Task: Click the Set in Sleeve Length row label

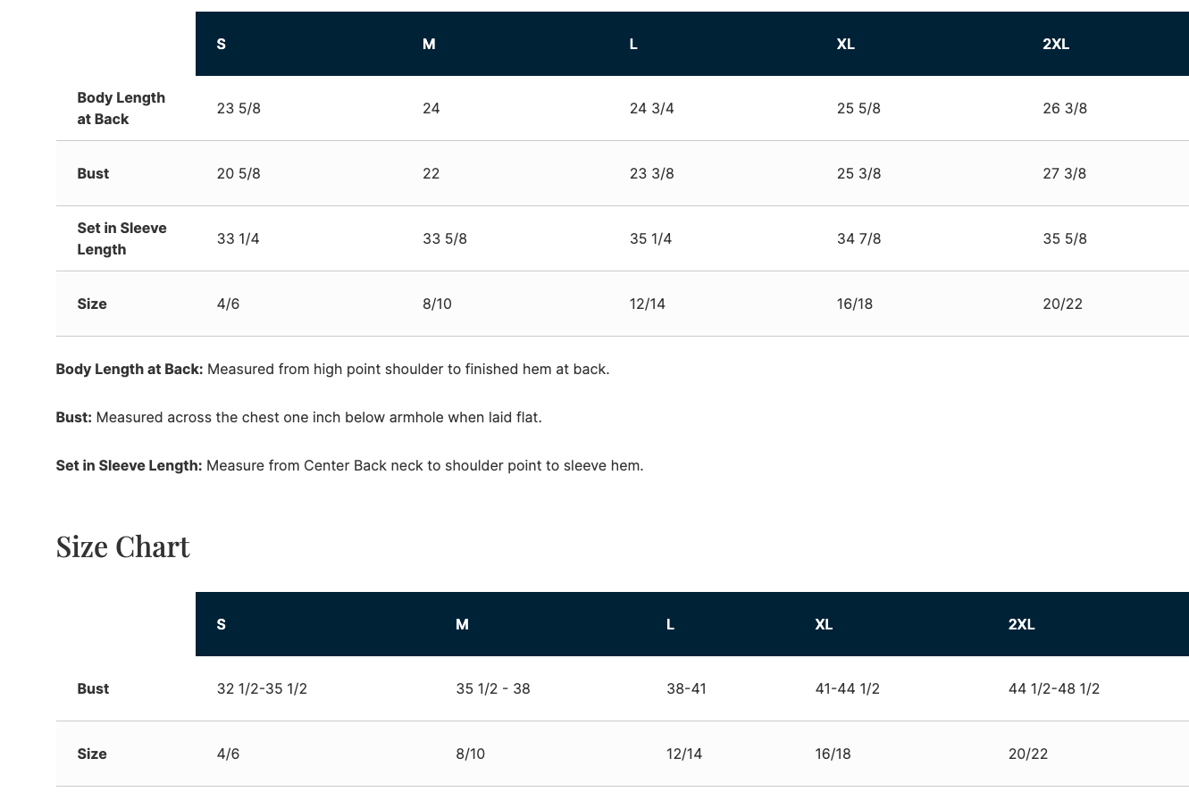Action: coord(121,238)
